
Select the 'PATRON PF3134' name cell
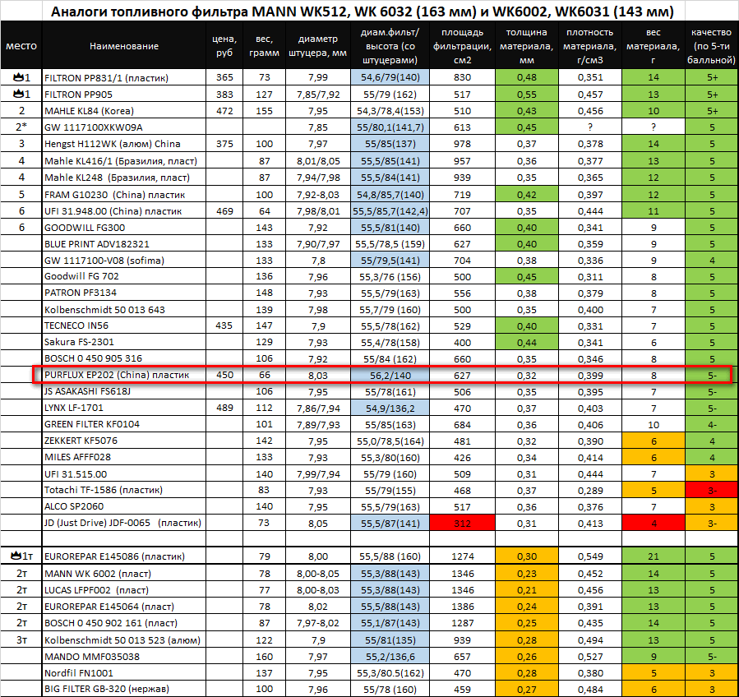click(124, 293)
